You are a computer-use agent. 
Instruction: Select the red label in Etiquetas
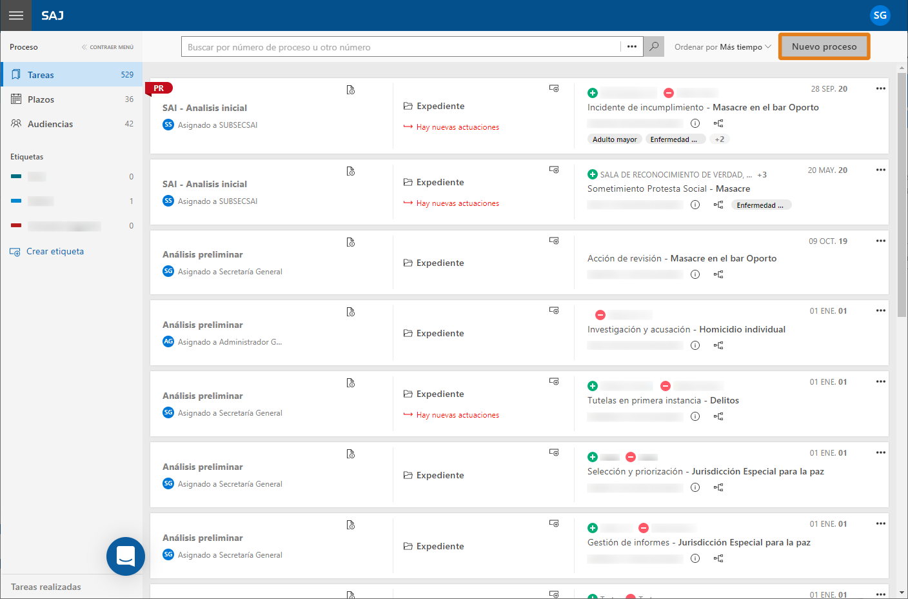72,226
